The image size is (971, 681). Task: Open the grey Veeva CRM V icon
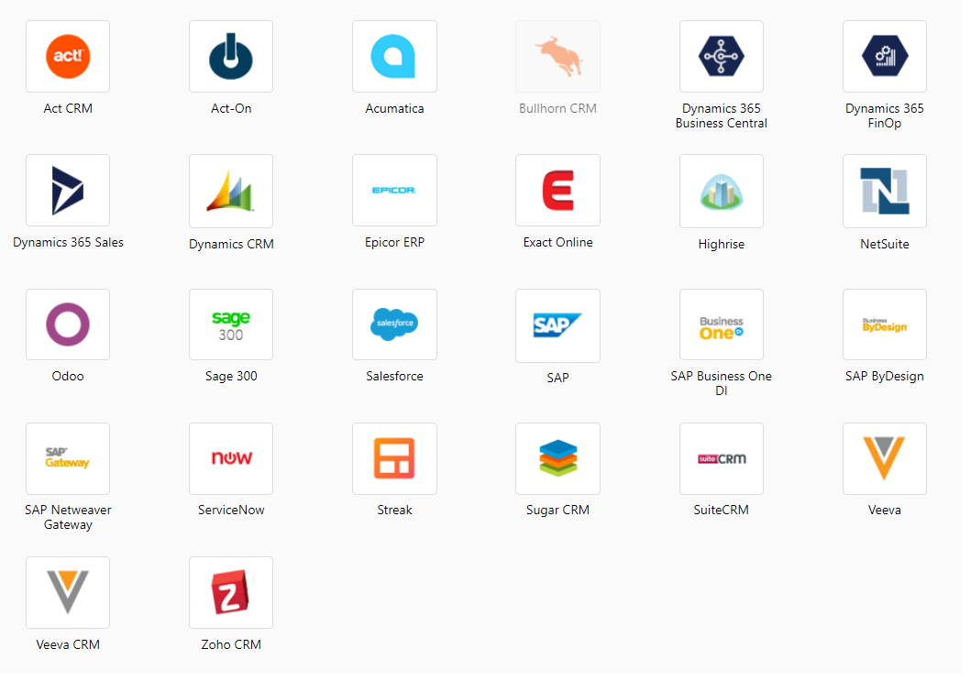(x=68, y=592)
